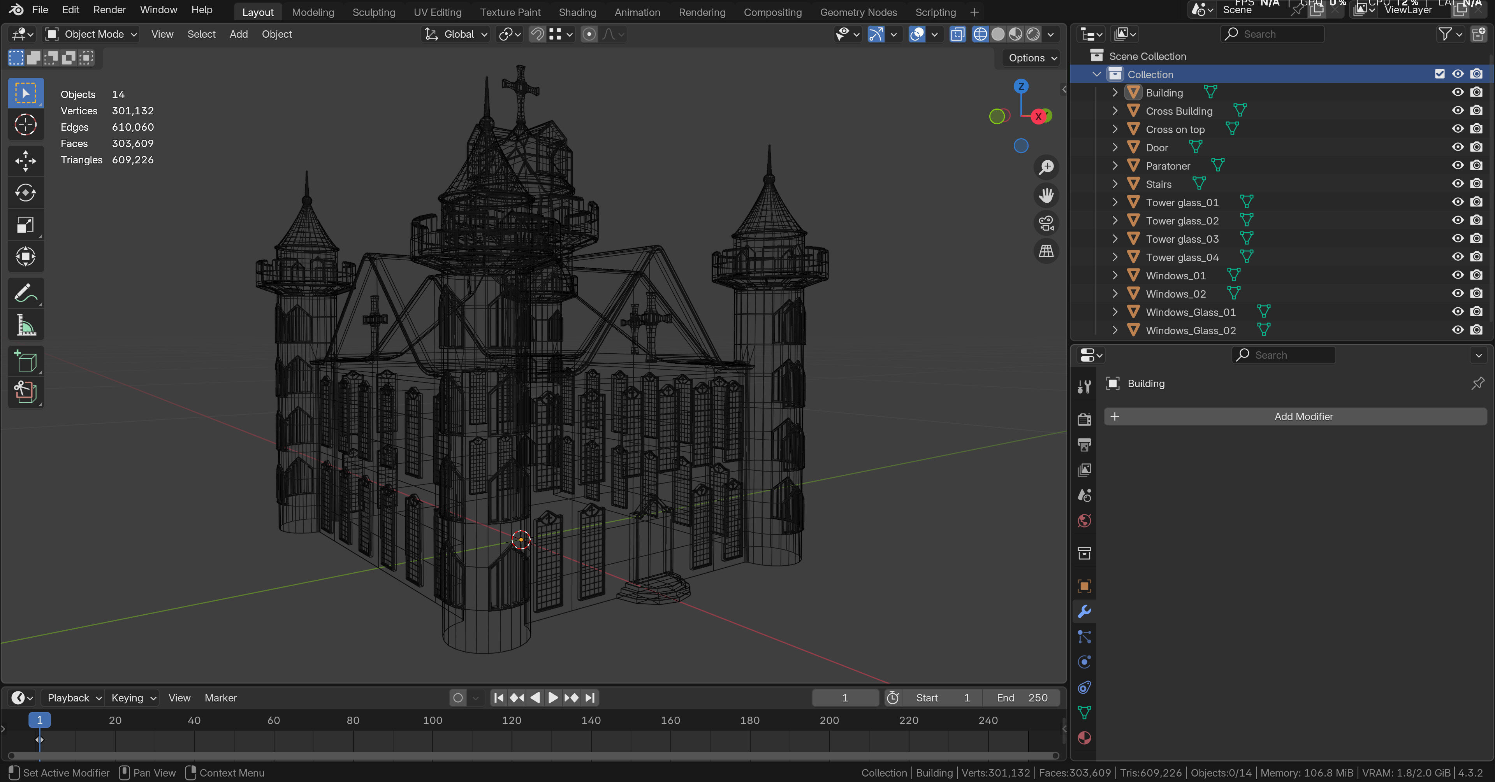Open the Render menu
1495x782 pixels.
(x=109, y=10)
